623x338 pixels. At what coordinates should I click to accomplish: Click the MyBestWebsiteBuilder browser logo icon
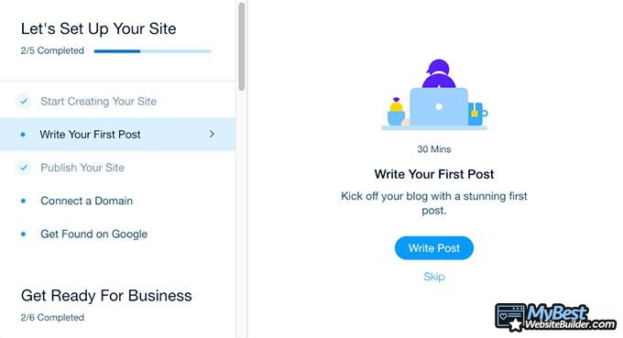[510, 317]
